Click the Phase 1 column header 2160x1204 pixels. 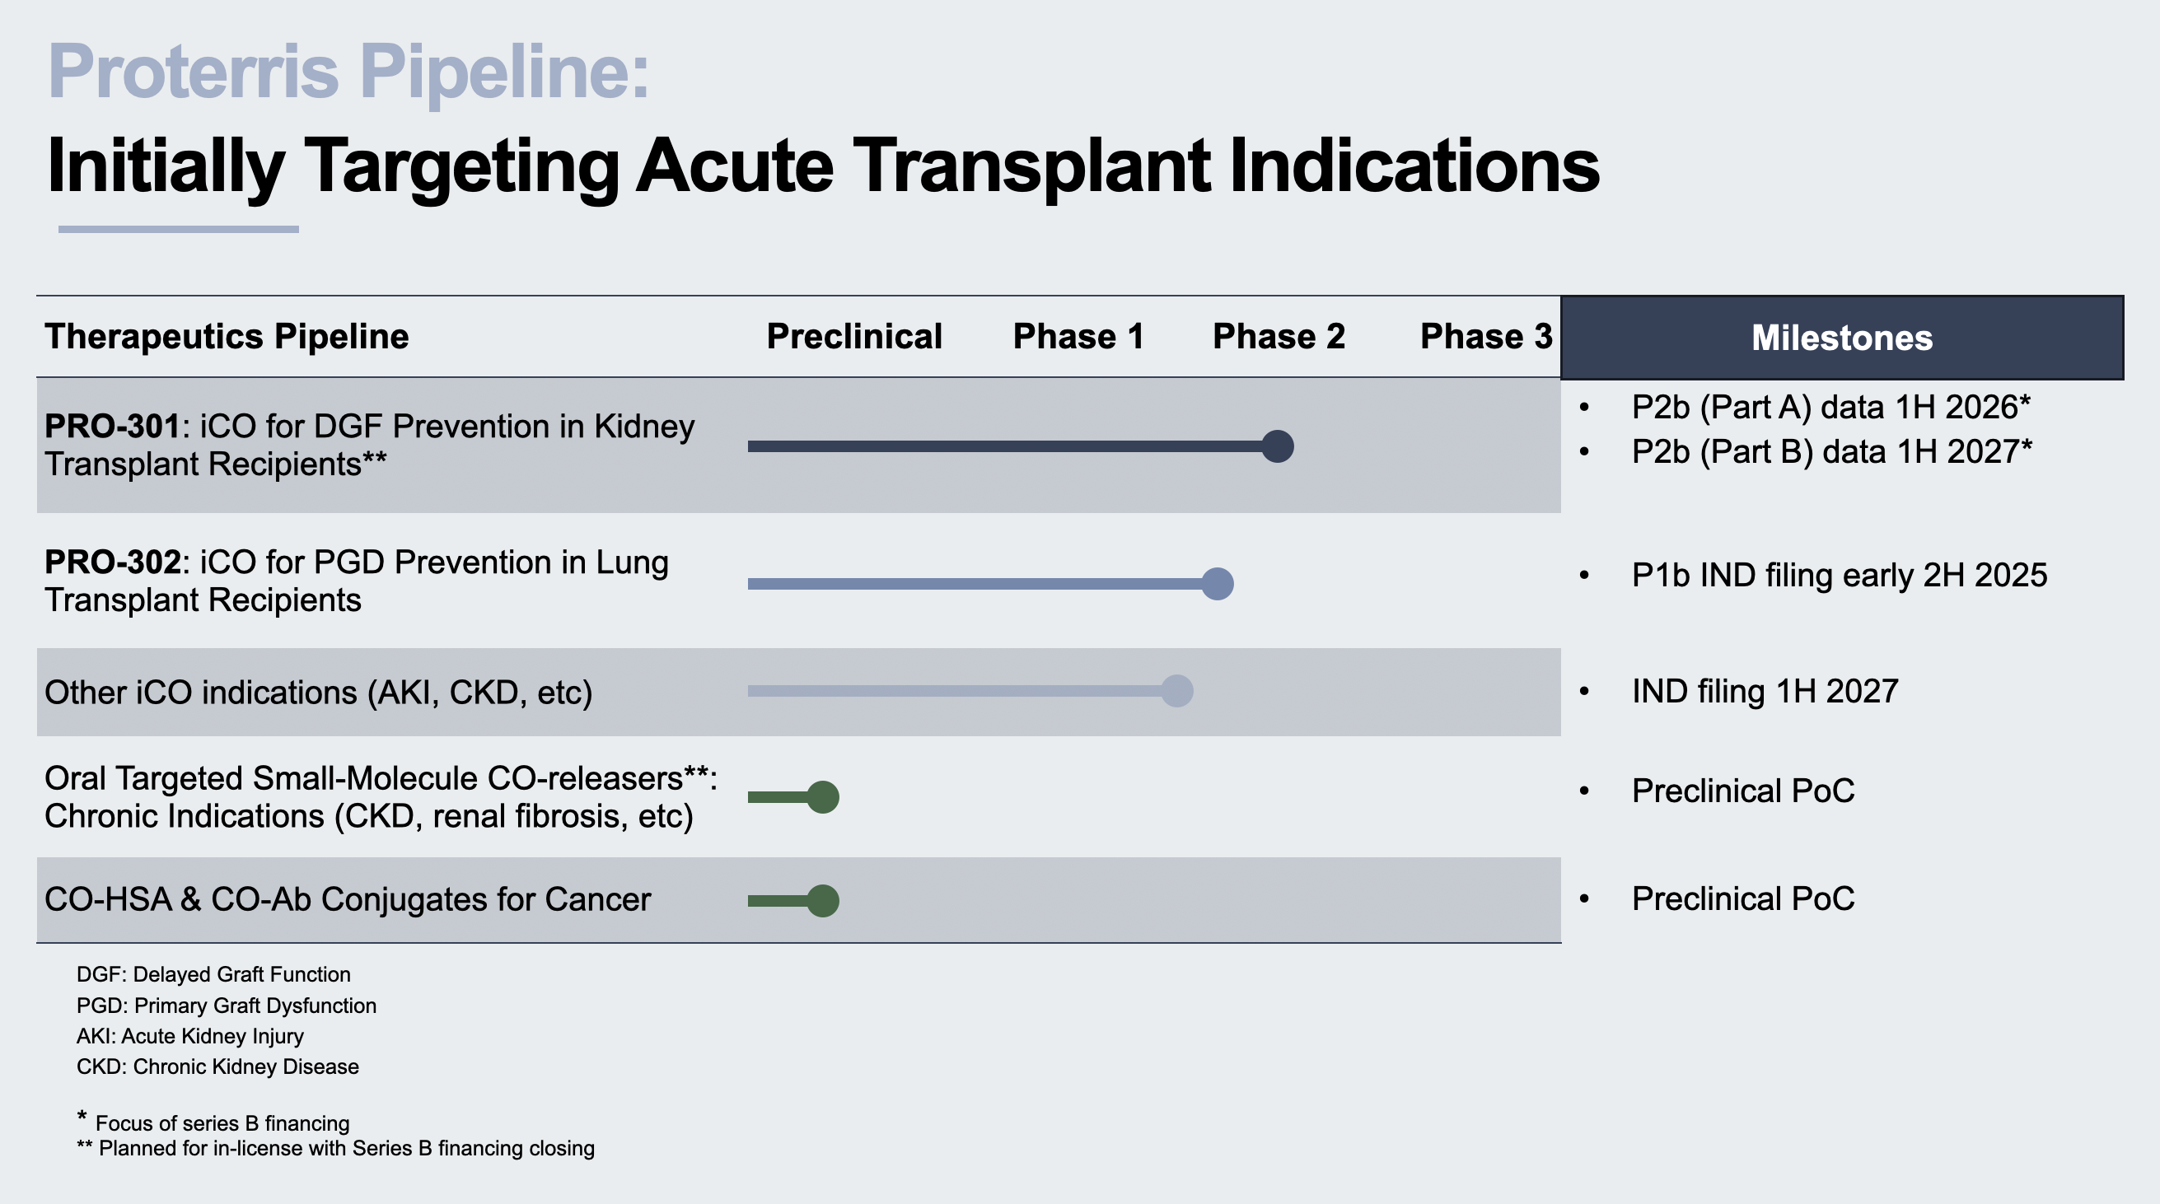[1078, 336]
